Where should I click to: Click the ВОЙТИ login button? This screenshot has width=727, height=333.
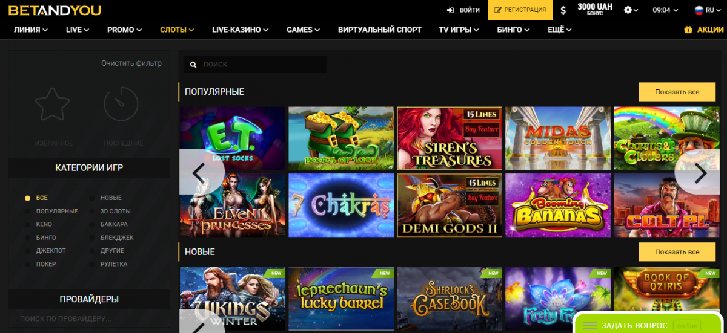point(463,10)
